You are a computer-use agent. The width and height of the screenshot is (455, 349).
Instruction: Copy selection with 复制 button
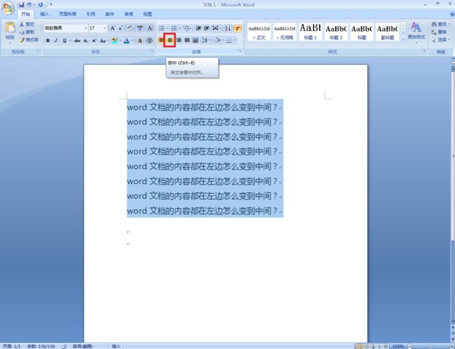pos(27,32)
